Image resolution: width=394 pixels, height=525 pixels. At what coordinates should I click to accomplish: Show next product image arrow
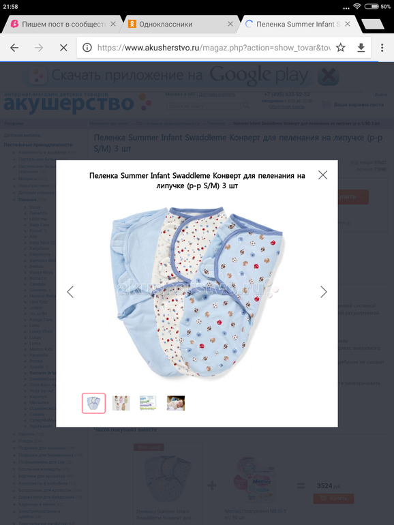pyautogui.click(x=323, y=292)
